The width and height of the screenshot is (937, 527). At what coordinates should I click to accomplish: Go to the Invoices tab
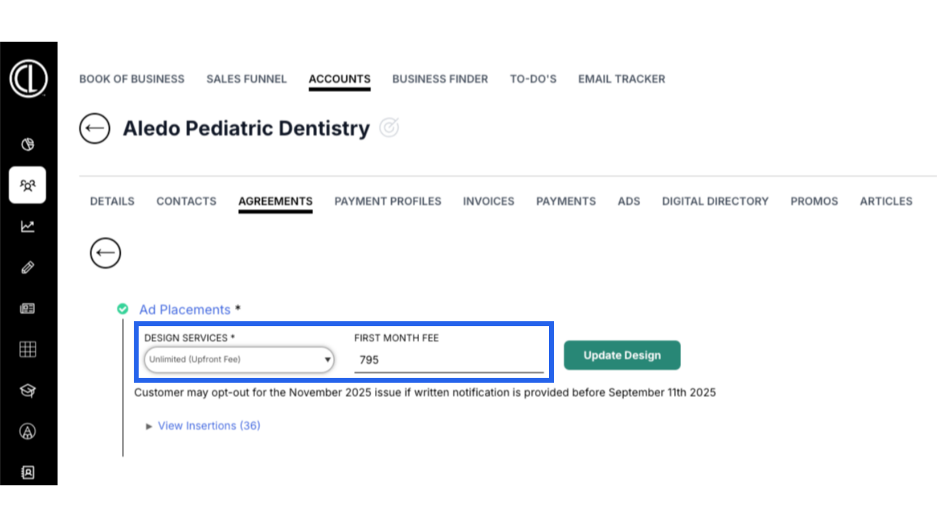[x=489, y=201]
